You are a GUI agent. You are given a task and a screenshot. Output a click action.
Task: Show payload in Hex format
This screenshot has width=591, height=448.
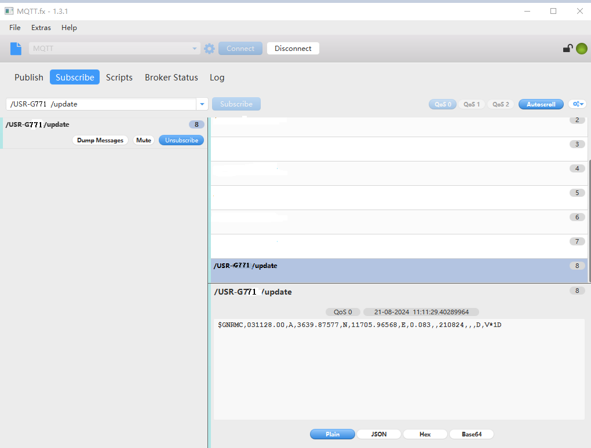pyautogui.click(x=425, y=434)
